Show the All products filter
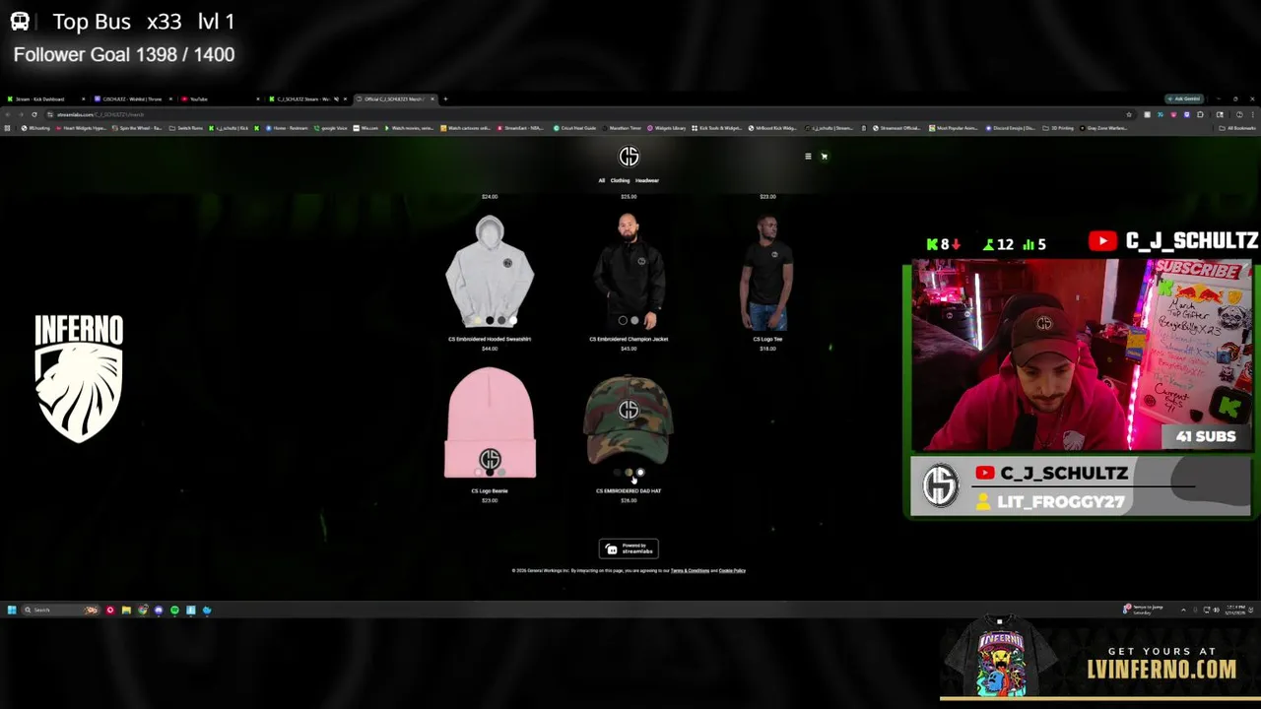This screenshot has height=709, width=1261. coord(601,180)
